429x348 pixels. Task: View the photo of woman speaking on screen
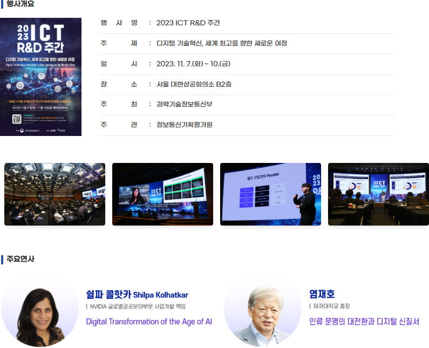coord(162,194)
